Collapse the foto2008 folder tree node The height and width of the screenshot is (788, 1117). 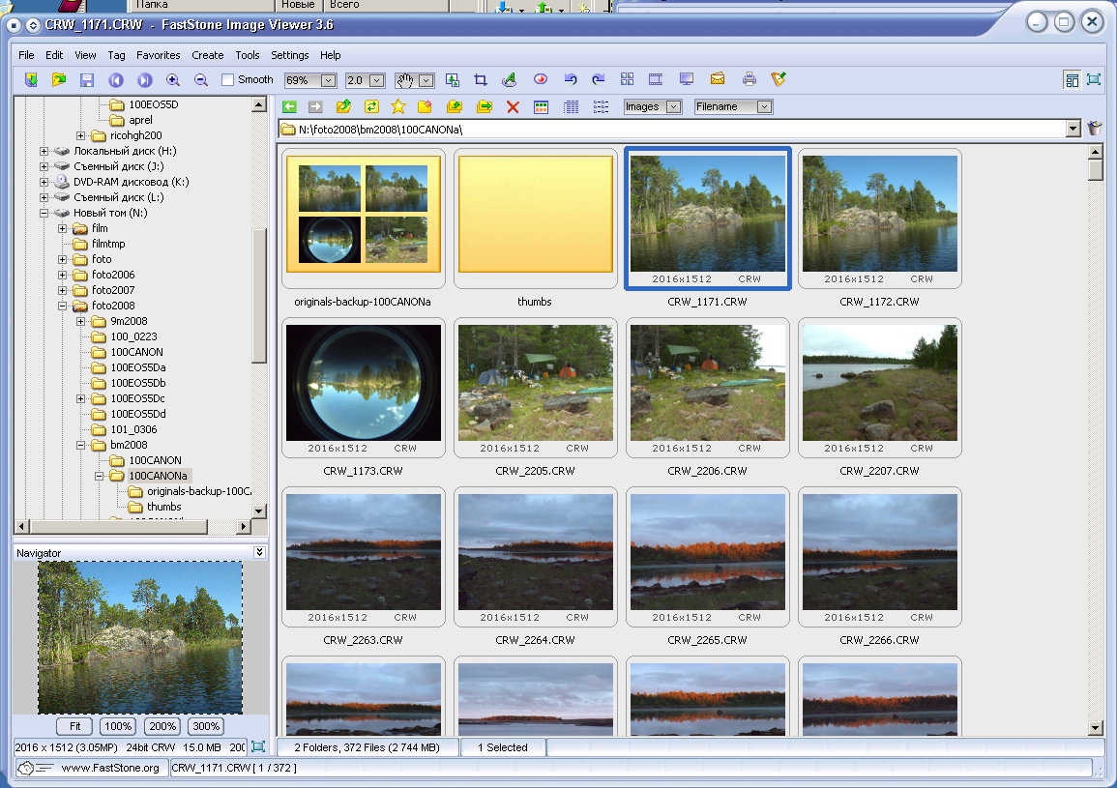point(62,306)
